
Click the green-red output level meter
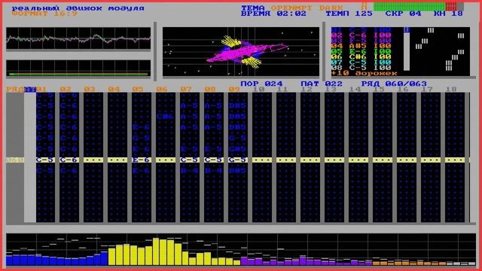419,7
